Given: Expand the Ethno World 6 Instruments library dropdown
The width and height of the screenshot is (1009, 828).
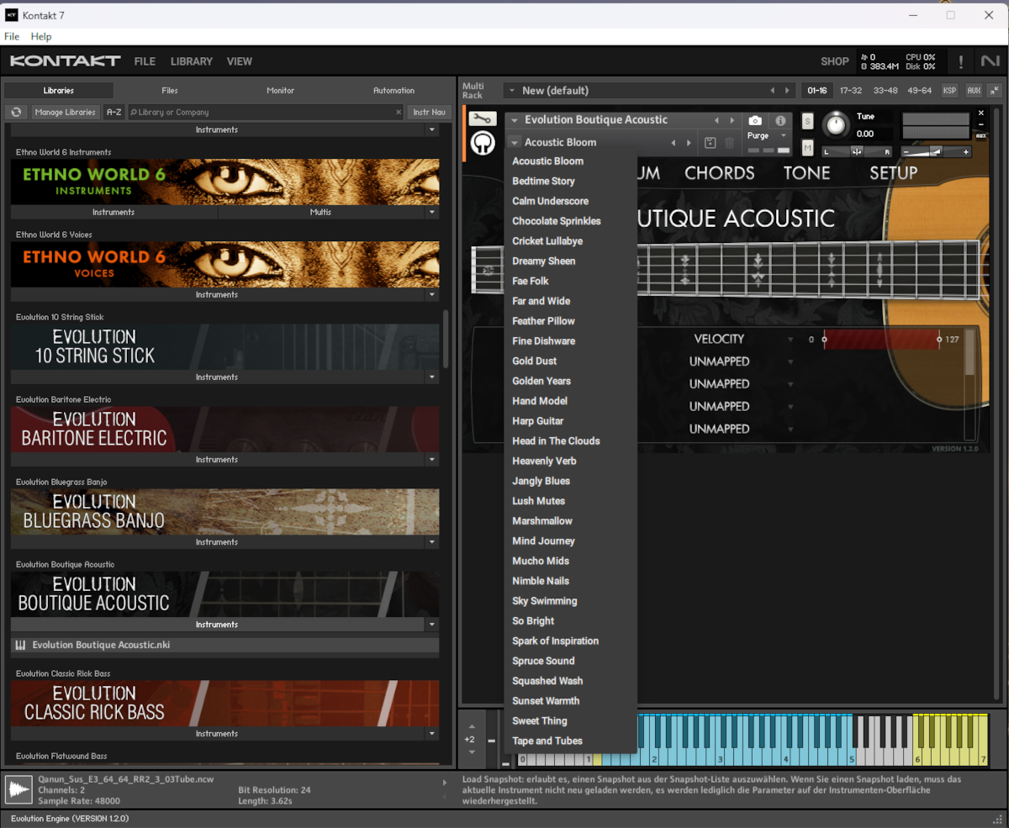Looking at the screenshot, I should [x=432, y=213].
